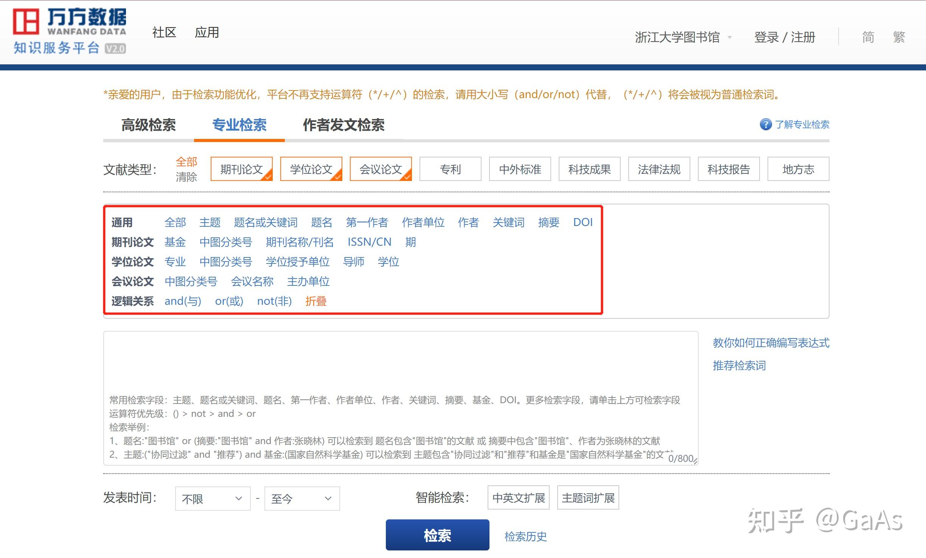Viewport: 926px width, 558px height.
Task: Click 登录/注册 to log in
Action: point(784,37)
